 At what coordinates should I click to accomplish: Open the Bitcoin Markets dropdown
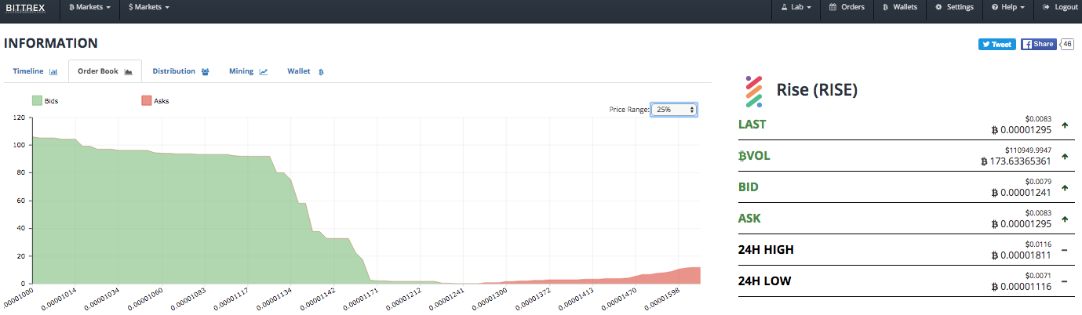pyautogui.click(x=90, y=7)
